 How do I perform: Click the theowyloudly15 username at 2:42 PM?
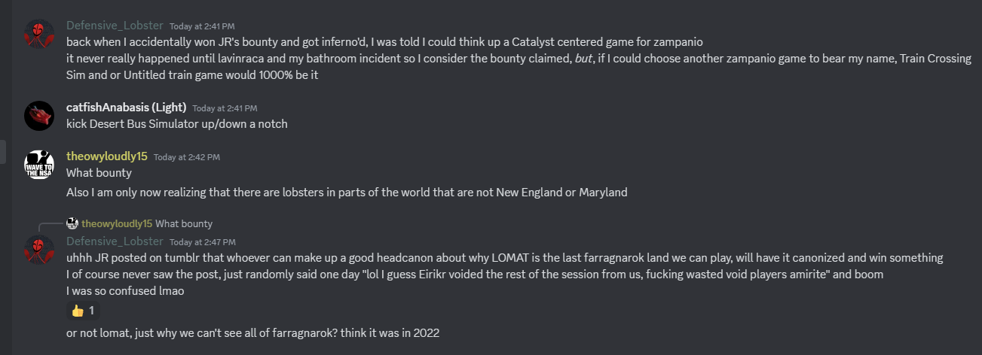pyautogui.click(x=106, y=156)
